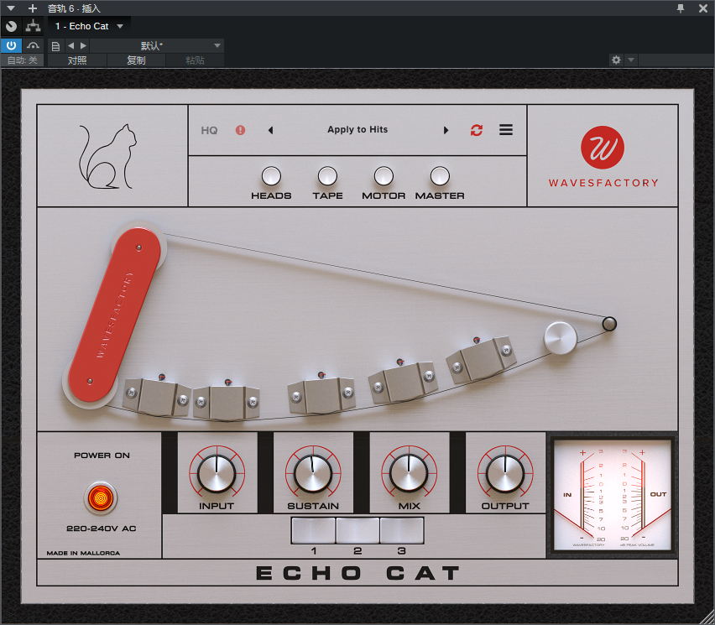Click the red sync arrows icon
This screenshot has width=715, height=625.
coord(477,130)
